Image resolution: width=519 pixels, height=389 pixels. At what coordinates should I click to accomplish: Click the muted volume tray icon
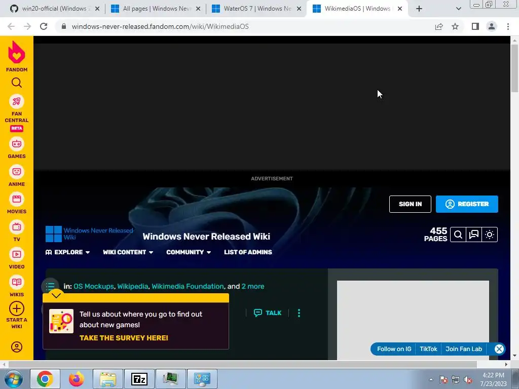[468, 380]
